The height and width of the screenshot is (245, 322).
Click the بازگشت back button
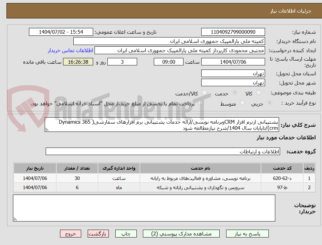coord(98,234)
